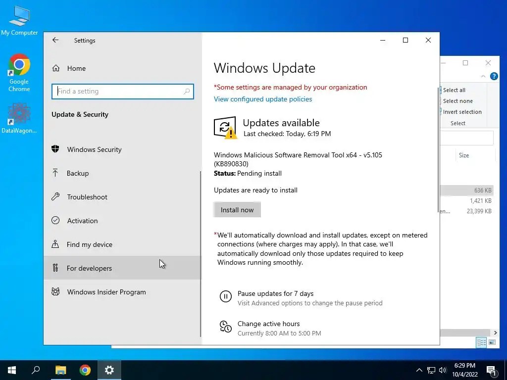Viewport: 507px width, 380px height.
Task: Open Google Chrome desktop shortcut
Action: [19, 73]
